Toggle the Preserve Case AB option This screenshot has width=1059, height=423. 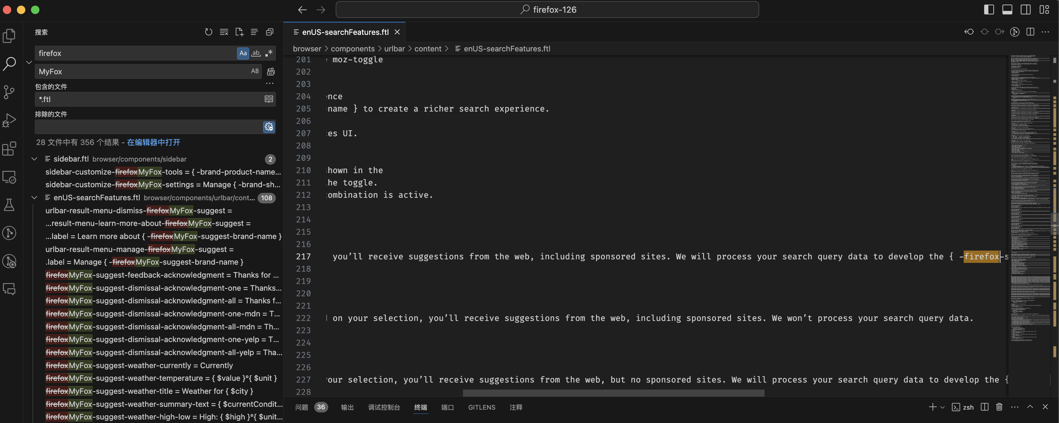click(255, 71)
